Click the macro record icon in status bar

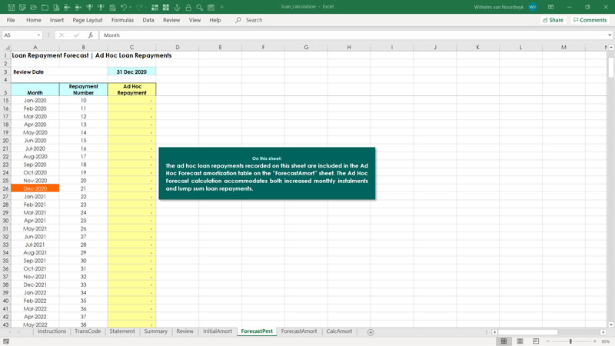pyautogui.click(x=6, y=341)
